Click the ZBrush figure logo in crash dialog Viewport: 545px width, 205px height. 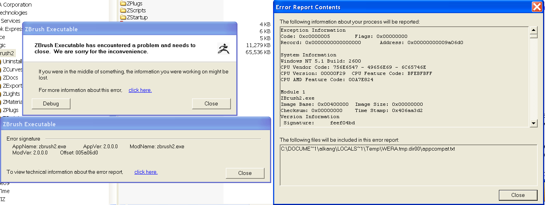pos(224,49)
